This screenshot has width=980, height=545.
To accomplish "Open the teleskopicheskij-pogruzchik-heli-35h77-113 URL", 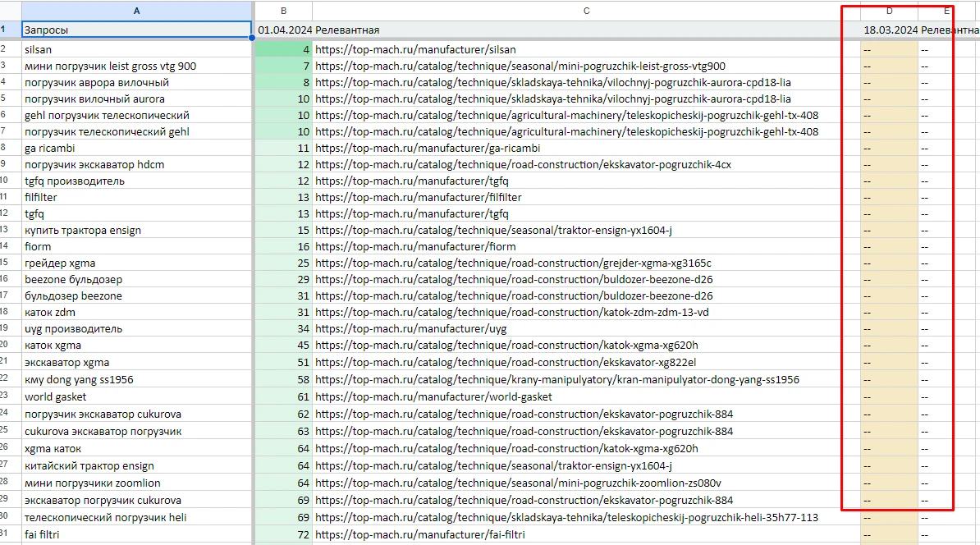I will click(x=566, y=517).
